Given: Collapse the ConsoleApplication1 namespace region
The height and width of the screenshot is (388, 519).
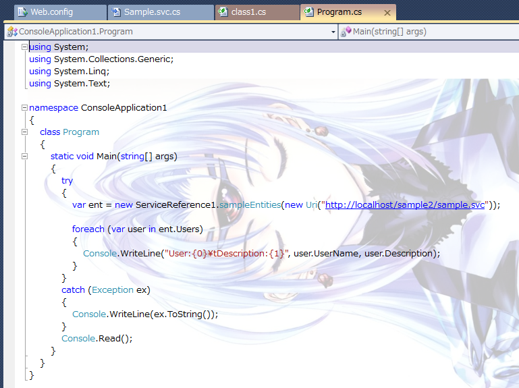Looking at the screenshot, I should pos(24,107).
